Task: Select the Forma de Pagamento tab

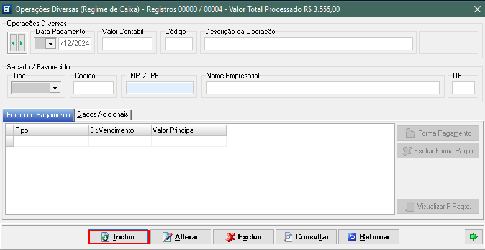Action: [x=39, y=115]
